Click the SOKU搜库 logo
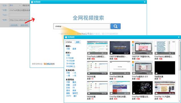This screenshot has height=103, width=181. (x=49, y=64)
